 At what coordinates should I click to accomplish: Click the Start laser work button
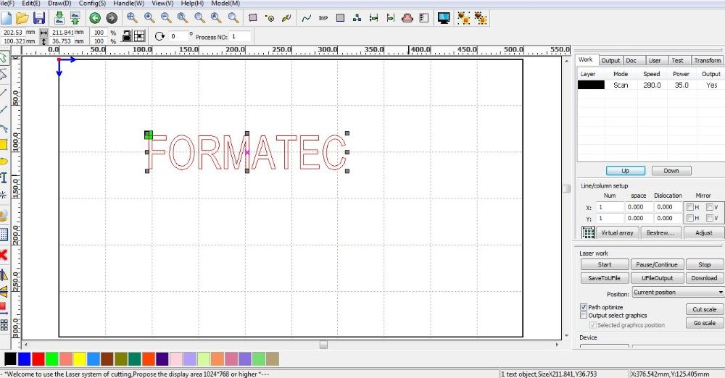coord(605,265)
